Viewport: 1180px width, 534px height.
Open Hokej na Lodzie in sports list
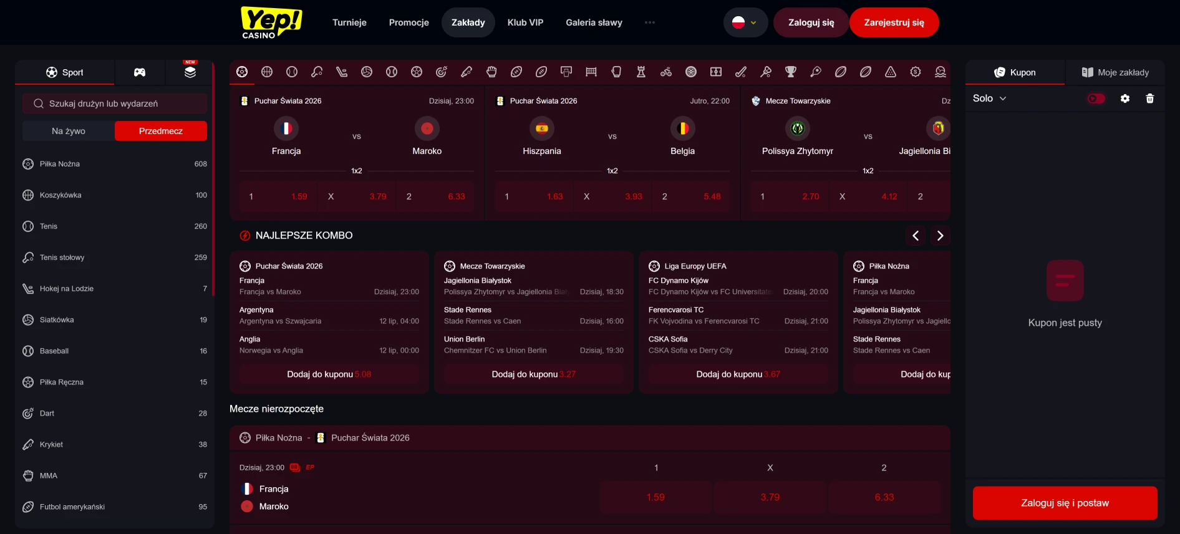click(x=115, y=288)
